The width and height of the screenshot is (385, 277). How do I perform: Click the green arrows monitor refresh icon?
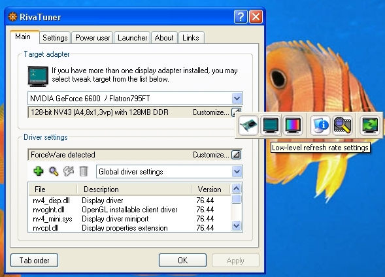pos(369,125)
